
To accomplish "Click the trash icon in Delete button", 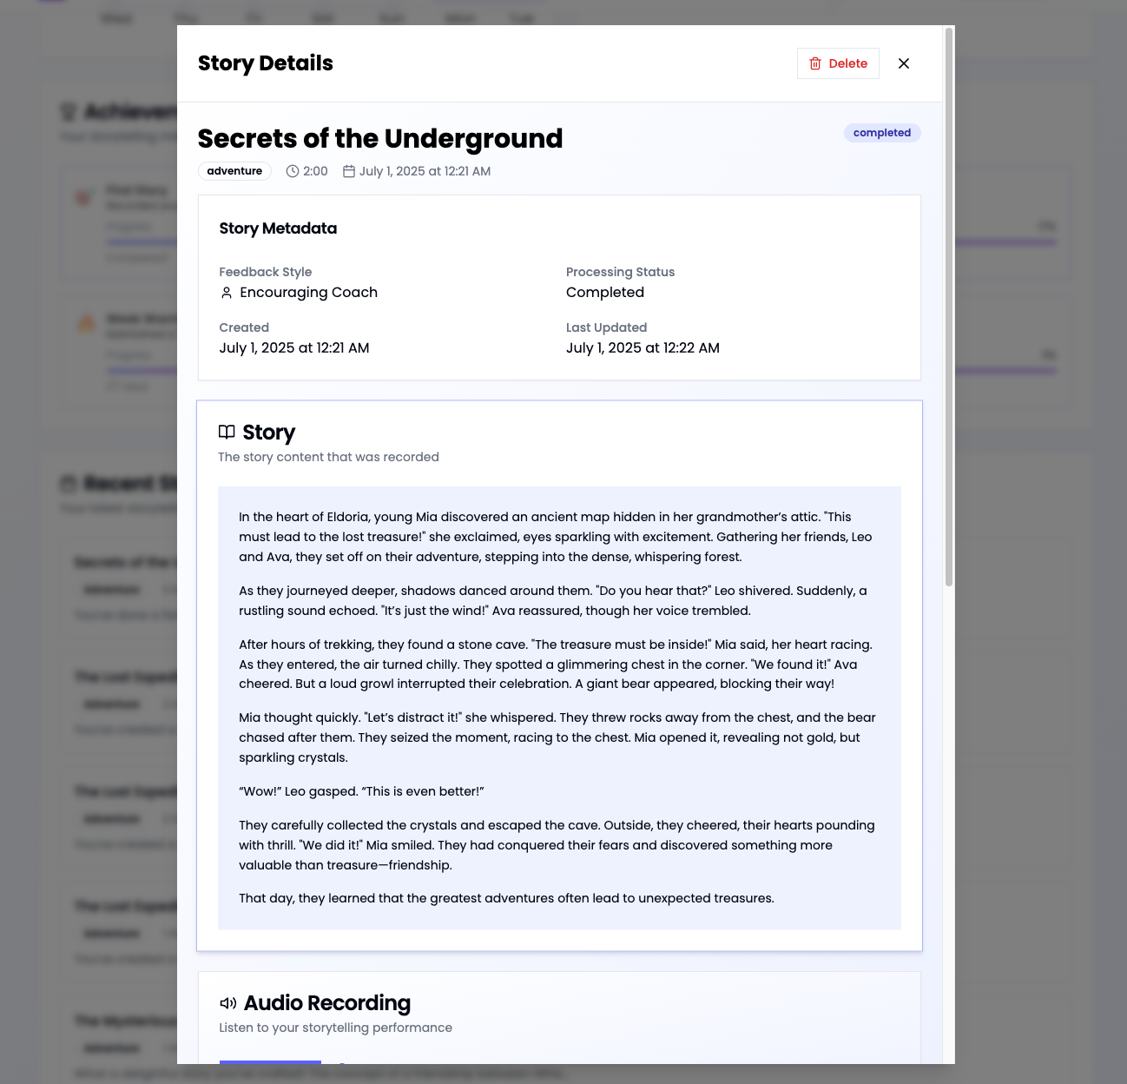I will pos(815,63).
